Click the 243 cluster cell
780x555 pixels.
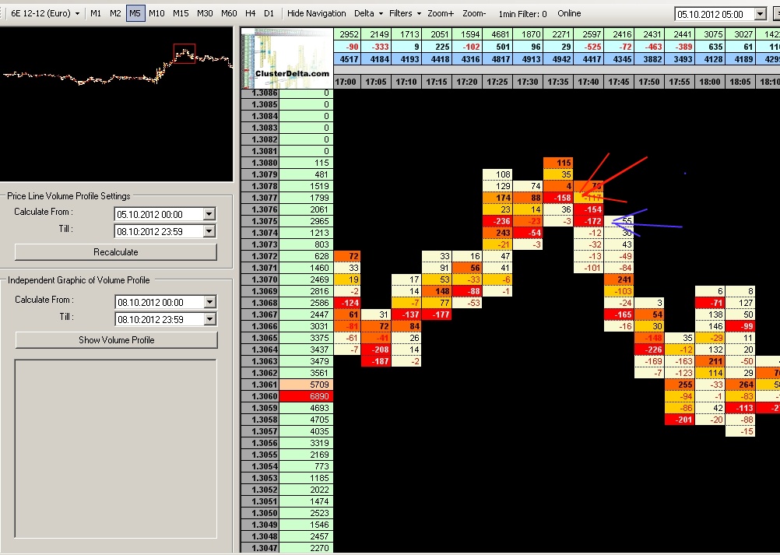[497, 233]
